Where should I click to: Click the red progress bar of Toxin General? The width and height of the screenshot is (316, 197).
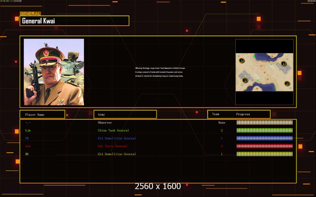click(x=265, y=146)
